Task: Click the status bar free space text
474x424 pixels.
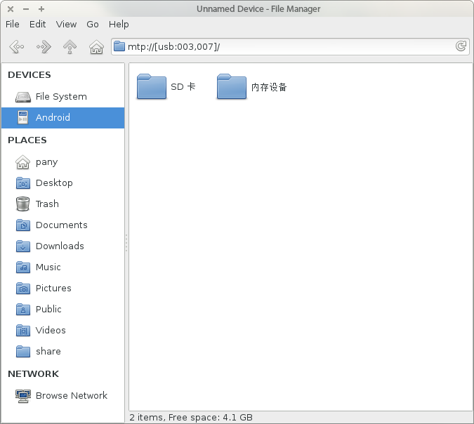Action: (191, 418)
